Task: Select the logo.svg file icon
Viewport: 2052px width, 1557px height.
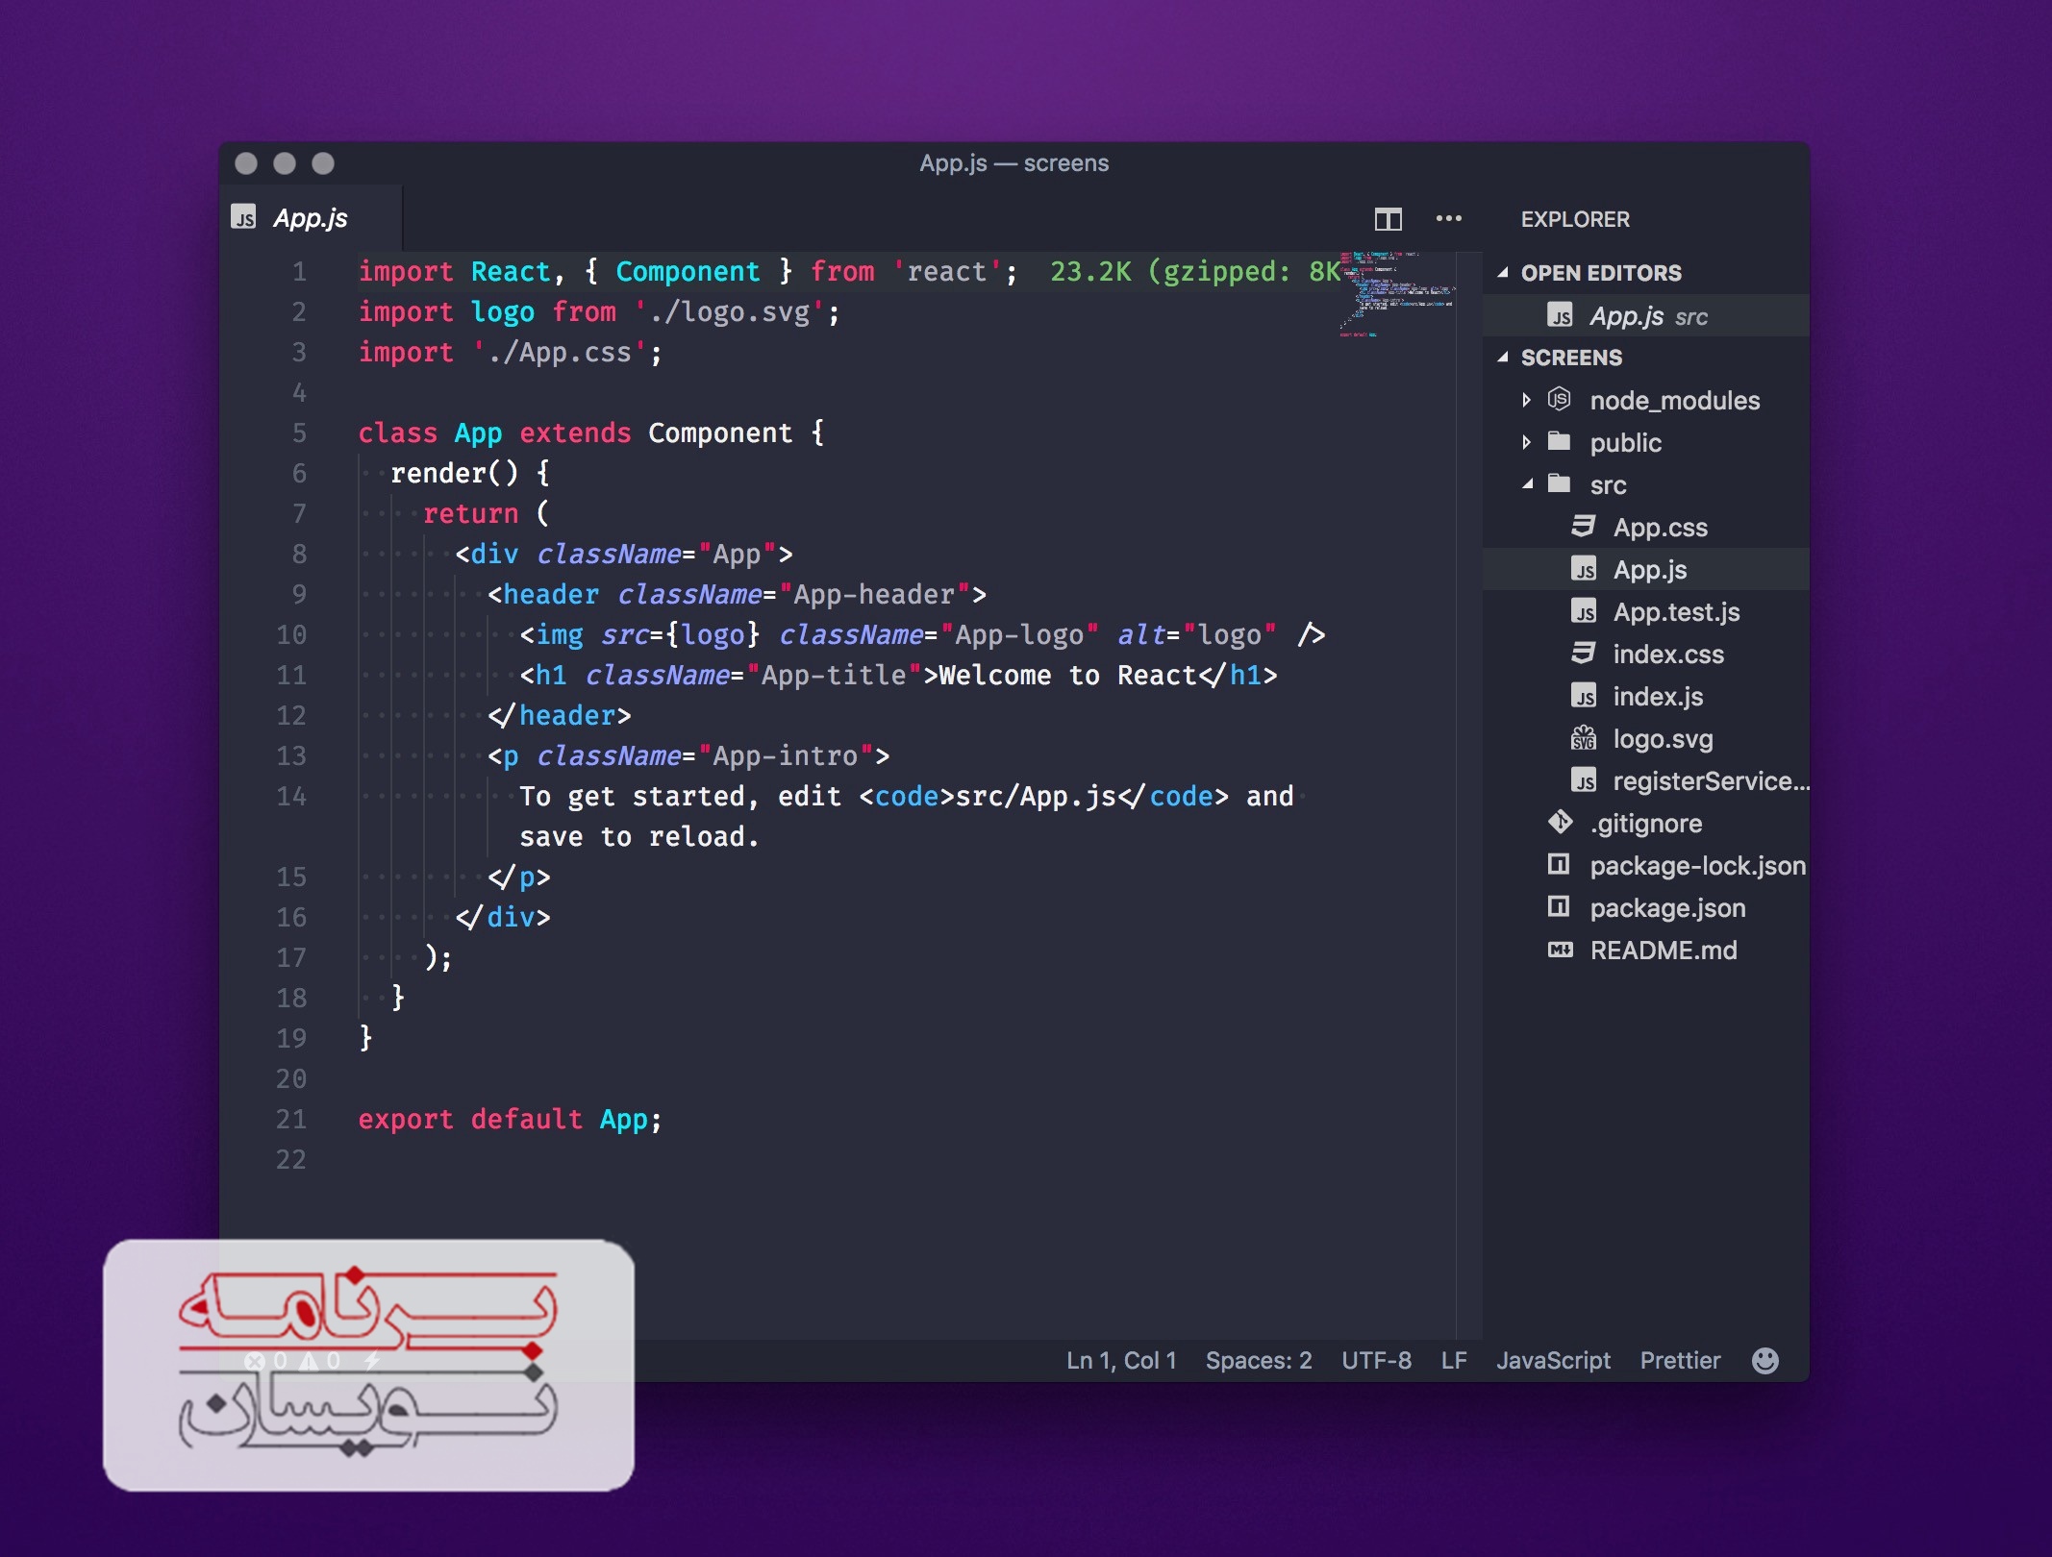Action: click(x=1586, y=738)
